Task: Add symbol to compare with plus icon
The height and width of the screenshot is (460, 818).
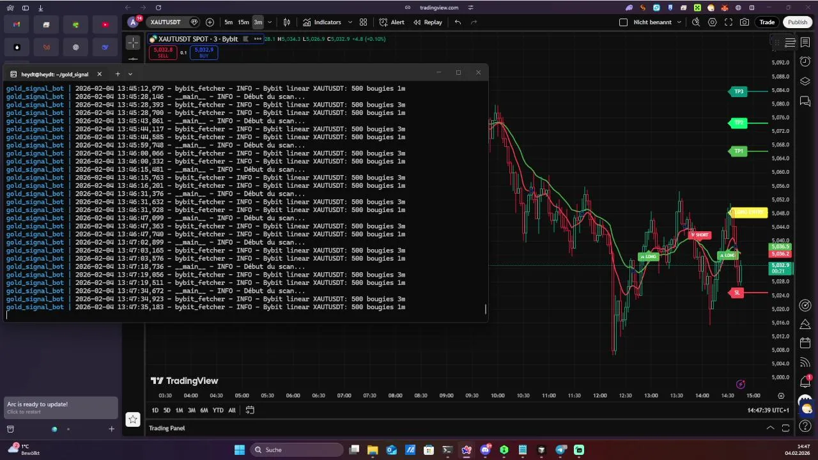Action: click(x=210, y=22)
